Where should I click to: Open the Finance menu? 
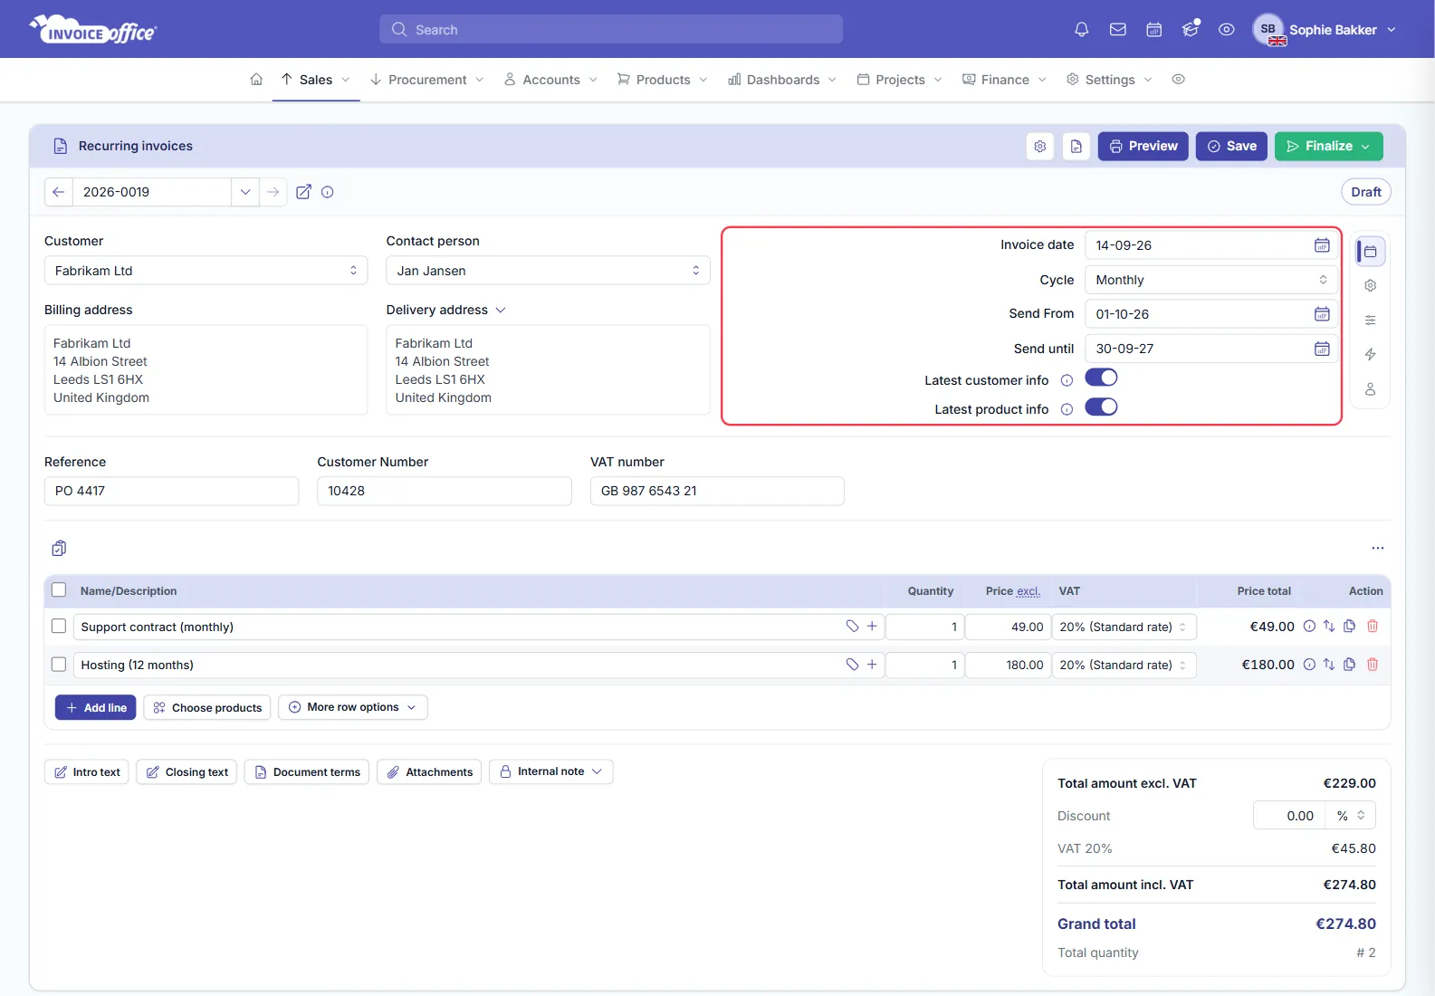(1004, 80)
